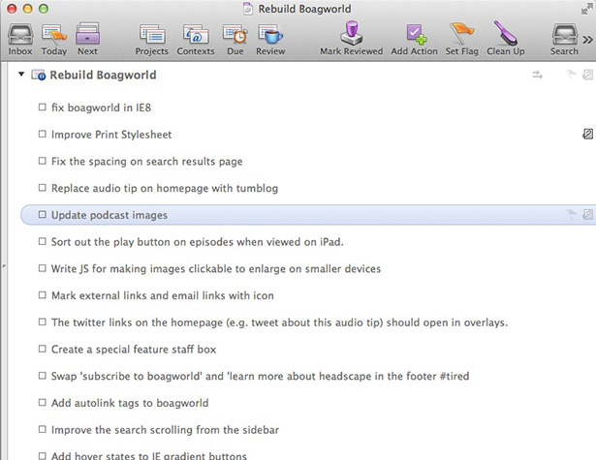596x460 pixels.
Task: Open the Review perspective
Action: [x=270, y=39]
